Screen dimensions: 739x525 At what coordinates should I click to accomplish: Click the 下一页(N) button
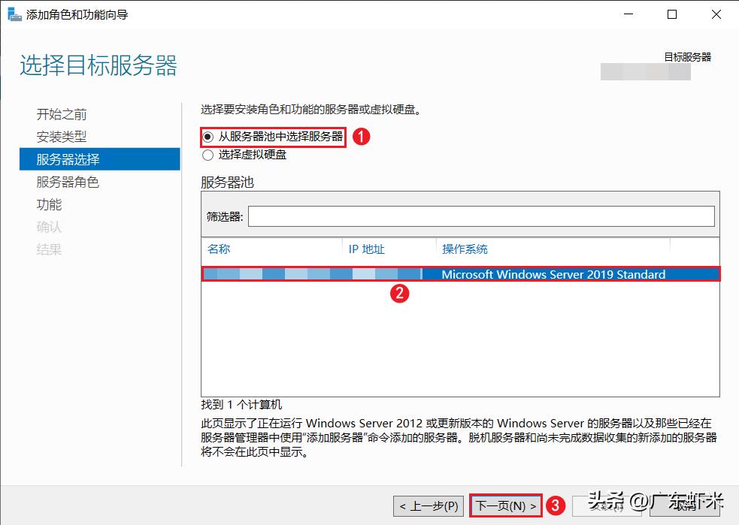pos(505,505)
